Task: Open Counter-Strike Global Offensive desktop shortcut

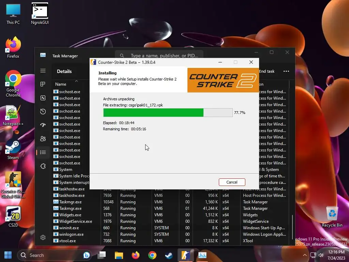Action: [x=13, y=185]
